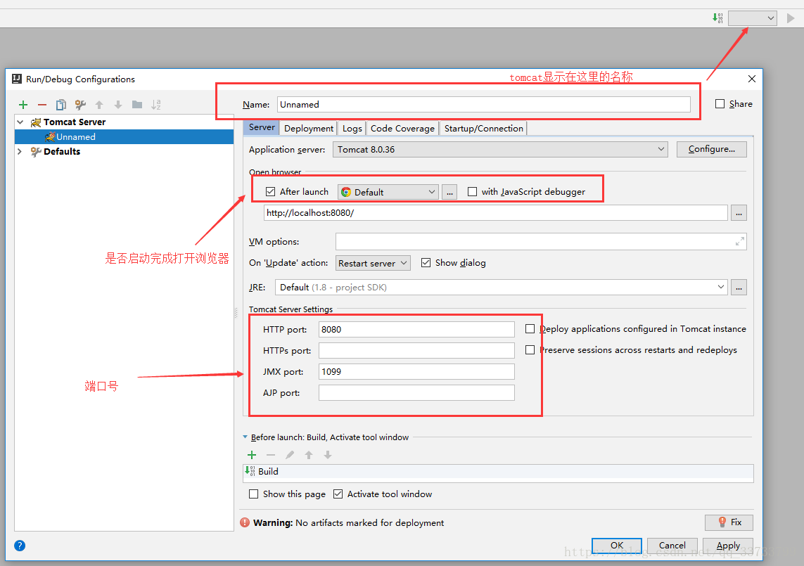Click the Defaults wrench icon in tree

(36, 152)
